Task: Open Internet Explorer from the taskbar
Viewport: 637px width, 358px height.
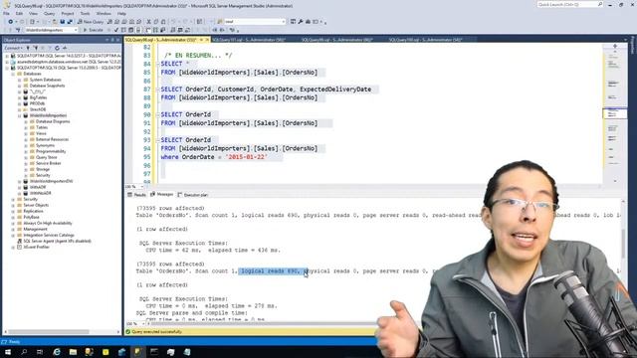Action: pos(57,352)
